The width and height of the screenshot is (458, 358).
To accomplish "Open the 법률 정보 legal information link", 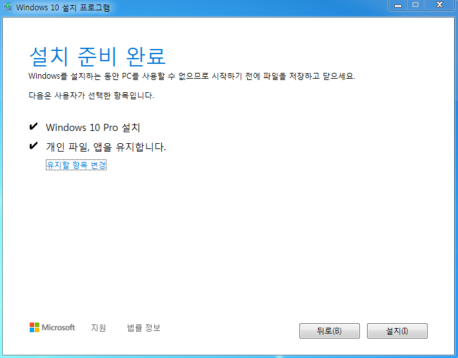I will (x=143, y=328).
